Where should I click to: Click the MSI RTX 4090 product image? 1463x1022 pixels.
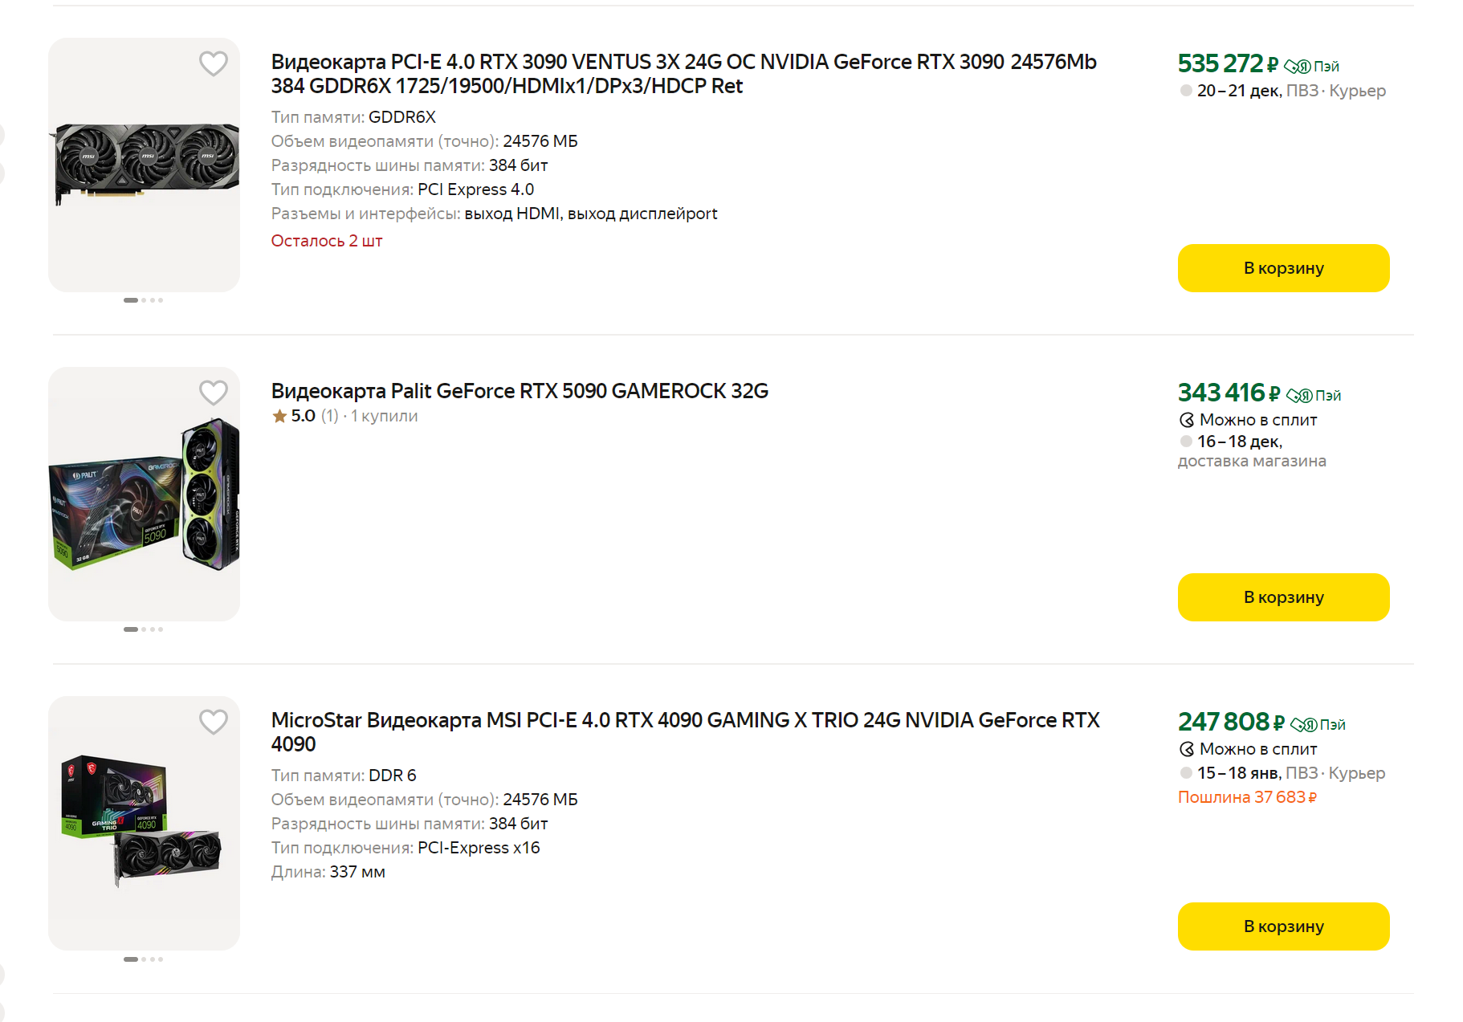click(145, 823)
